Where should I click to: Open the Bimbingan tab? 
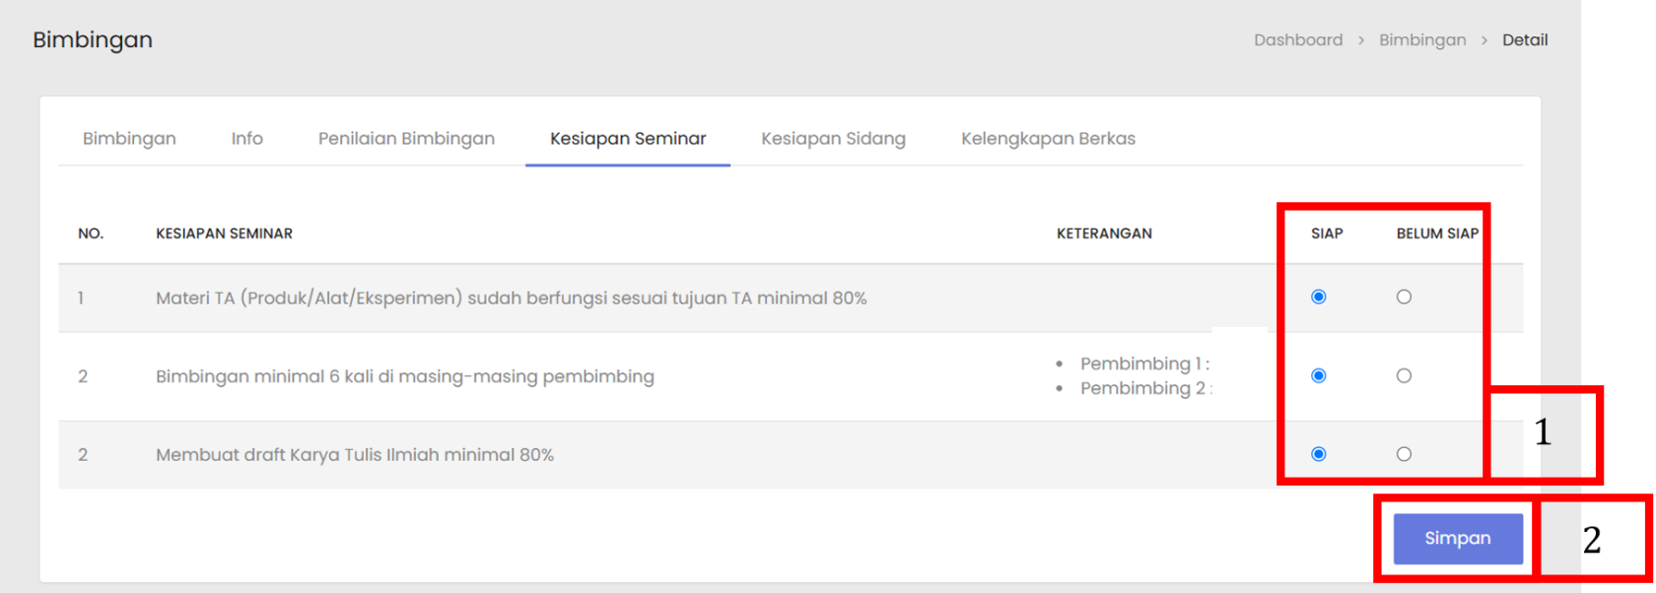[x=129, y=139]
